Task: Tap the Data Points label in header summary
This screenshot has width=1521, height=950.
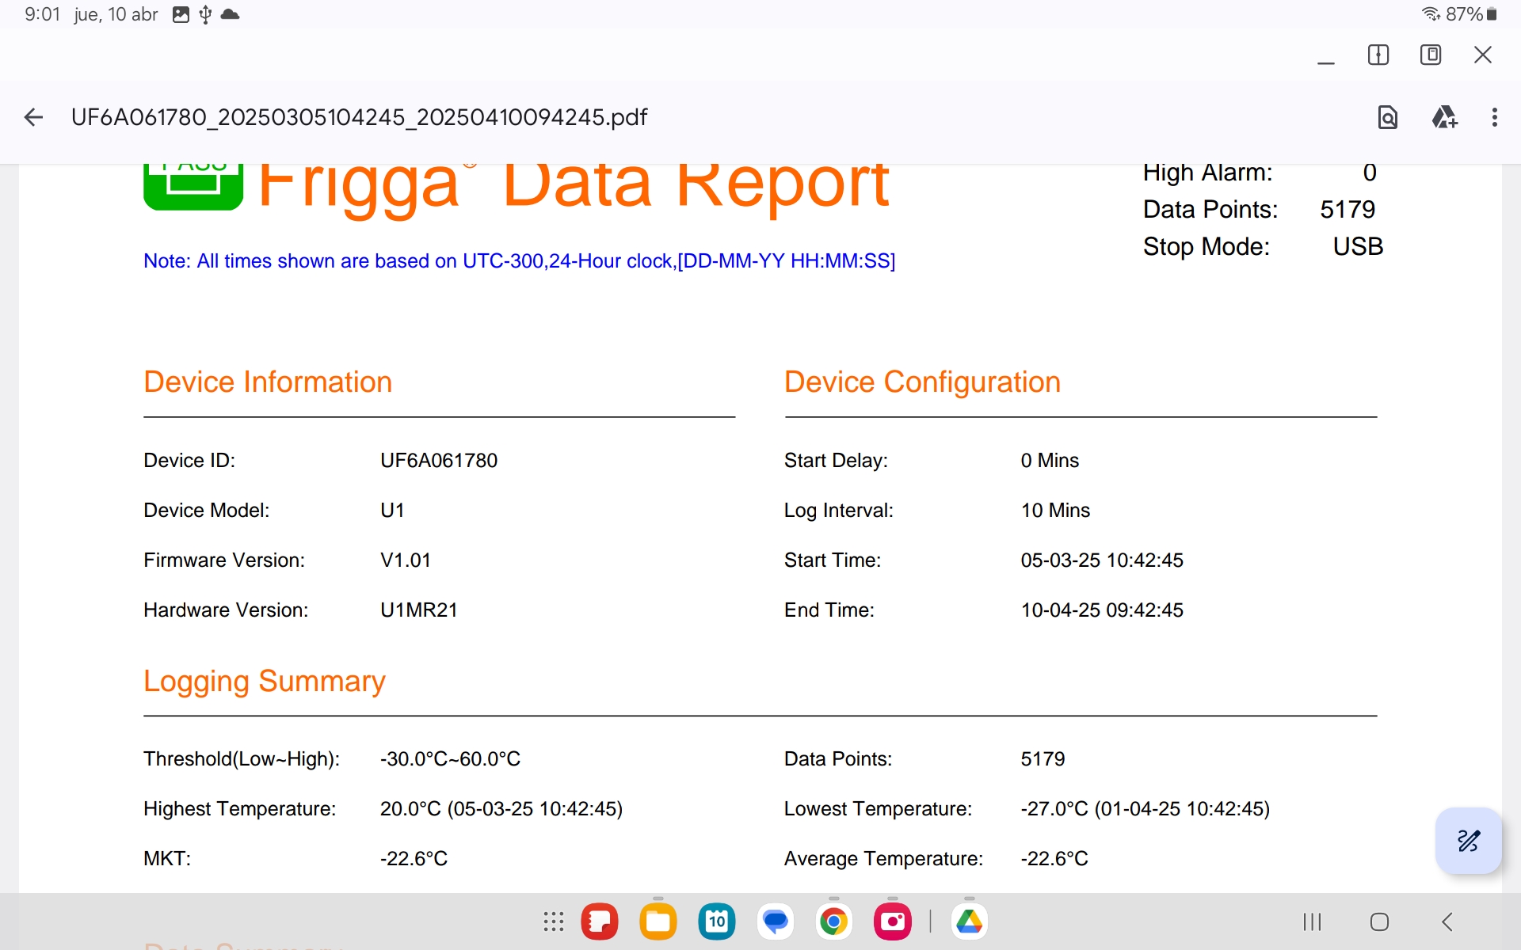Action: (x=1210, y=210)
